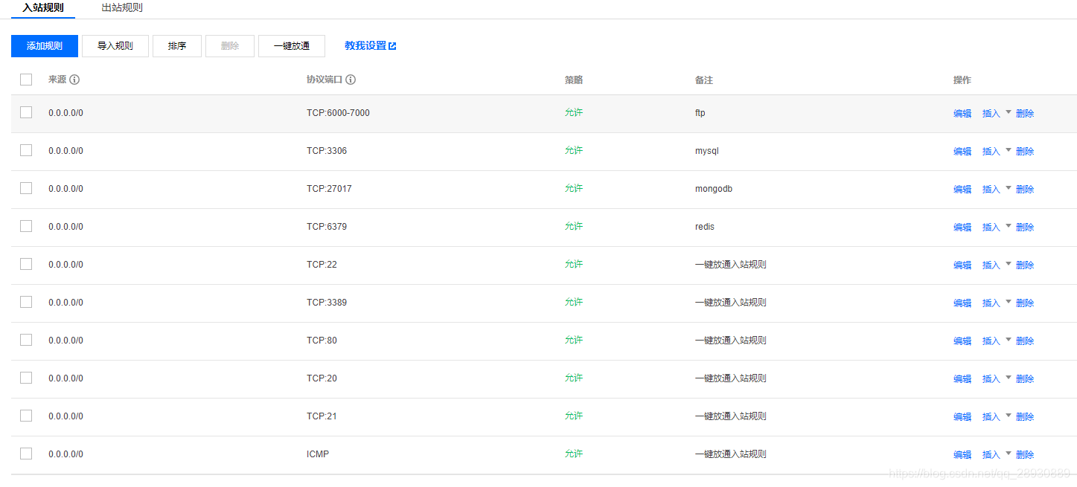
Task: Check the box for the TCP:6379 rule
Action: 26,226
